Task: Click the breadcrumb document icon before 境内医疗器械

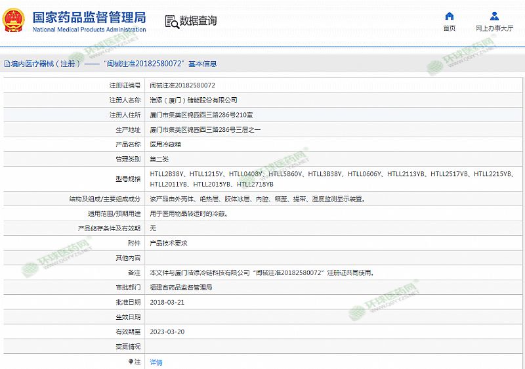Action: (7, 64)
